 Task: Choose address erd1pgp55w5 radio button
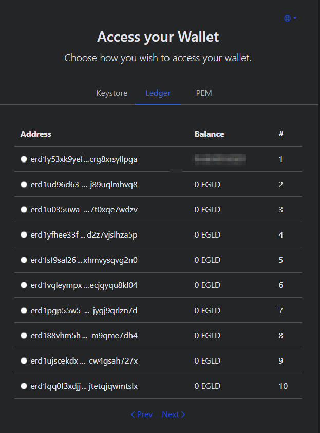[x=24, y=310]
